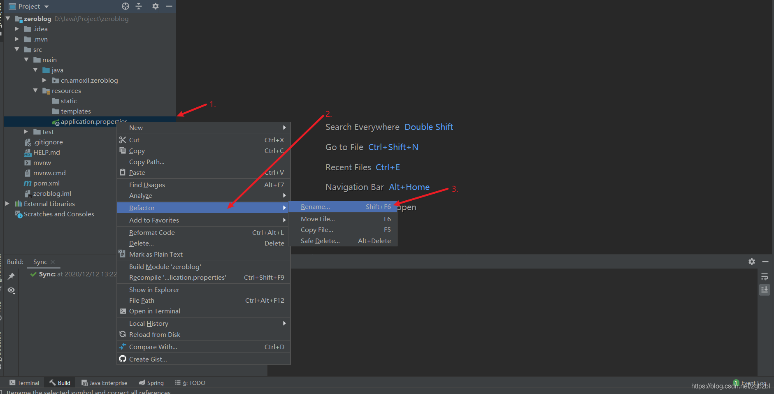
Task: Choose Reformat Code
Action: pos(204,232)
